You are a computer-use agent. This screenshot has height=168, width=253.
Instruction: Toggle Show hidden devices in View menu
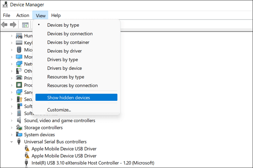pos(69,98)
